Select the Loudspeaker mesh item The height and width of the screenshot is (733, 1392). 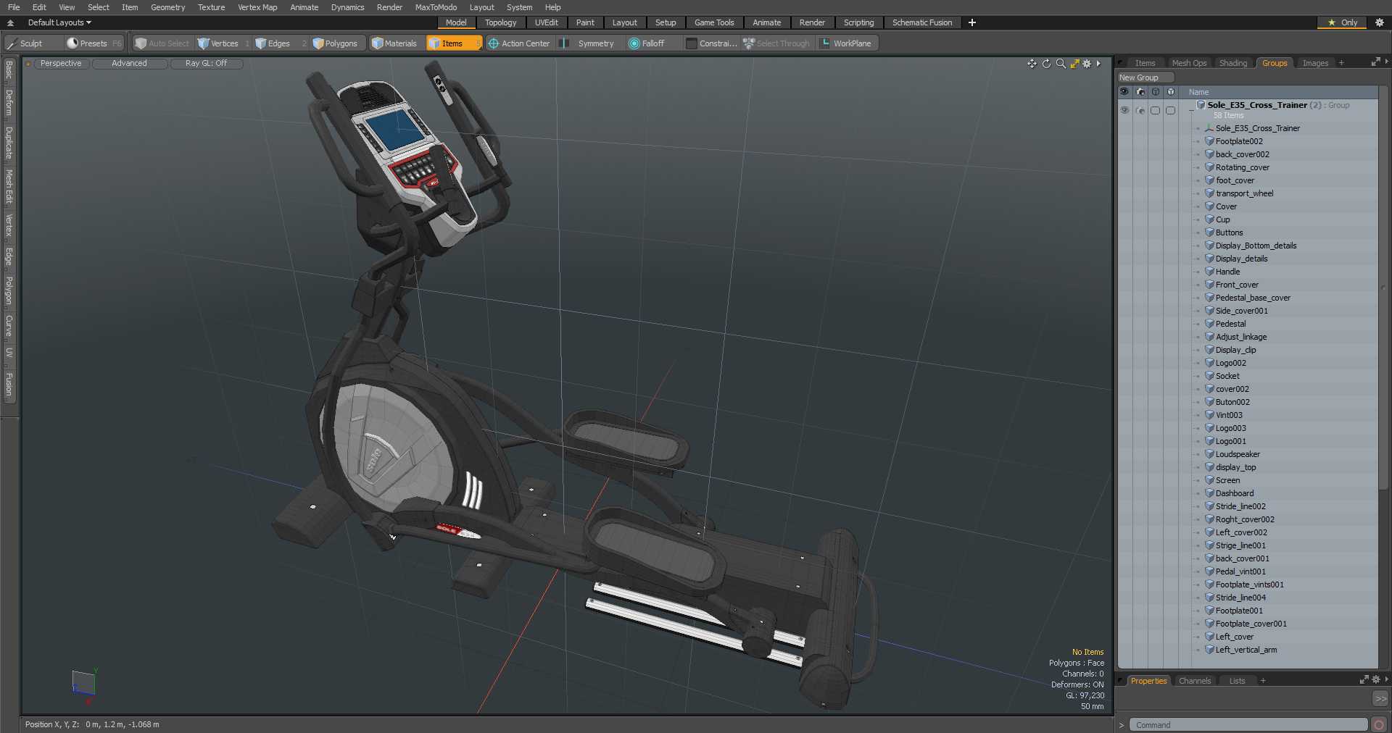tap(1238, 454)
